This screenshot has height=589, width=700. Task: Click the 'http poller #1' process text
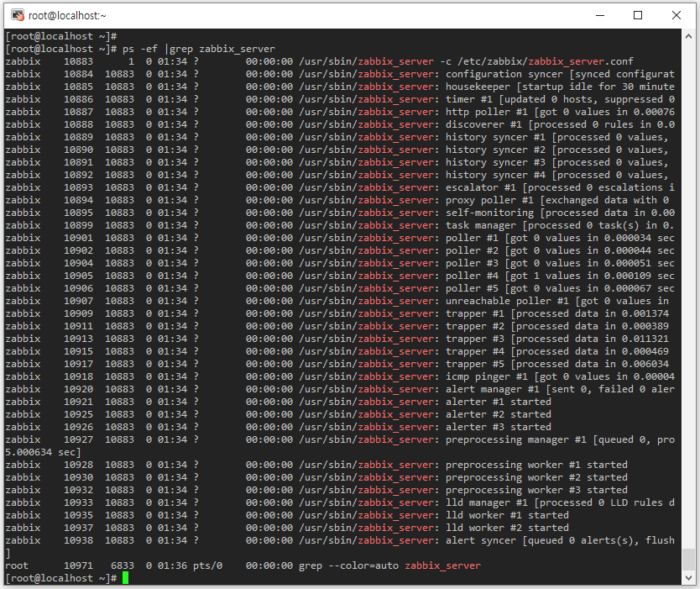(487, 112)
